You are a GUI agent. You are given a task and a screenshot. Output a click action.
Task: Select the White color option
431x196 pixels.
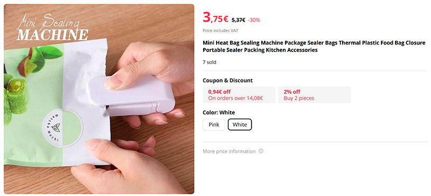point(240,125)
